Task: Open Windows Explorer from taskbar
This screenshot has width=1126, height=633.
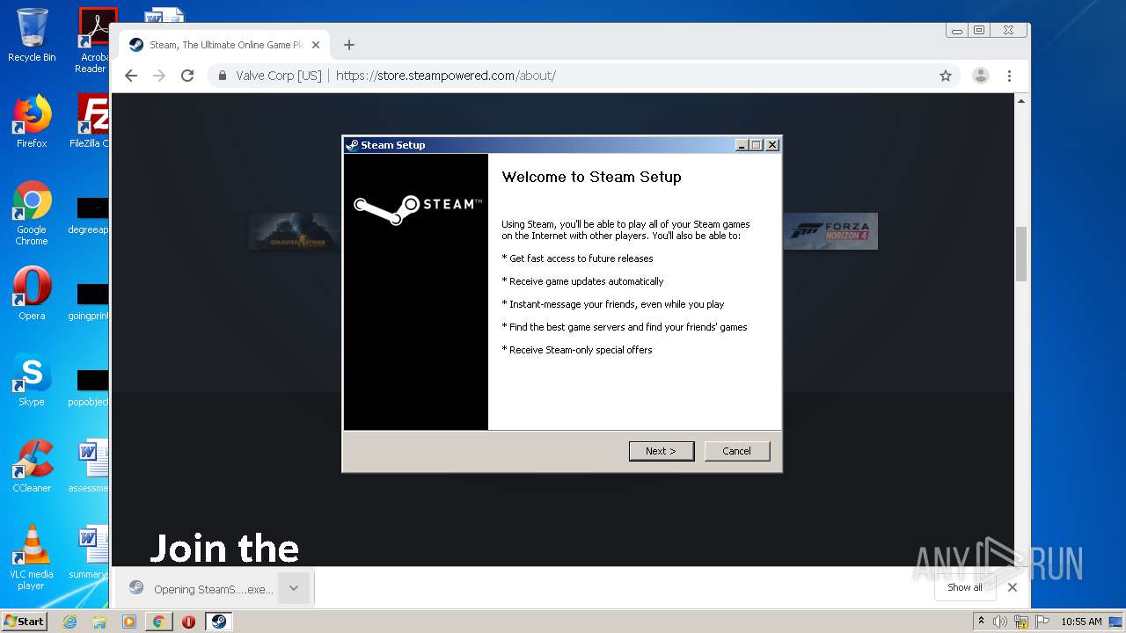Action: point(99,622)
